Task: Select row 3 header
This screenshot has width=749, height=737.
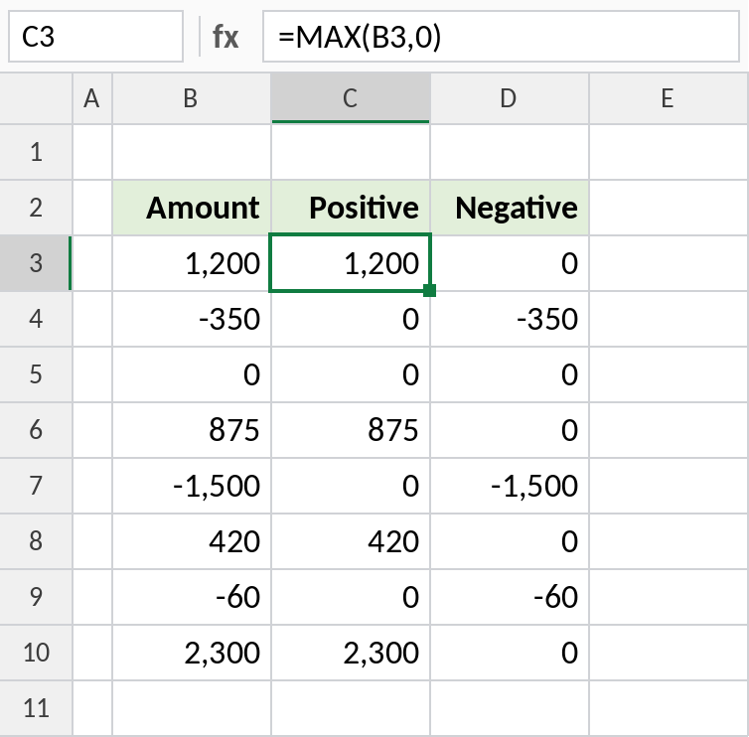Action: tap(36, 263)
